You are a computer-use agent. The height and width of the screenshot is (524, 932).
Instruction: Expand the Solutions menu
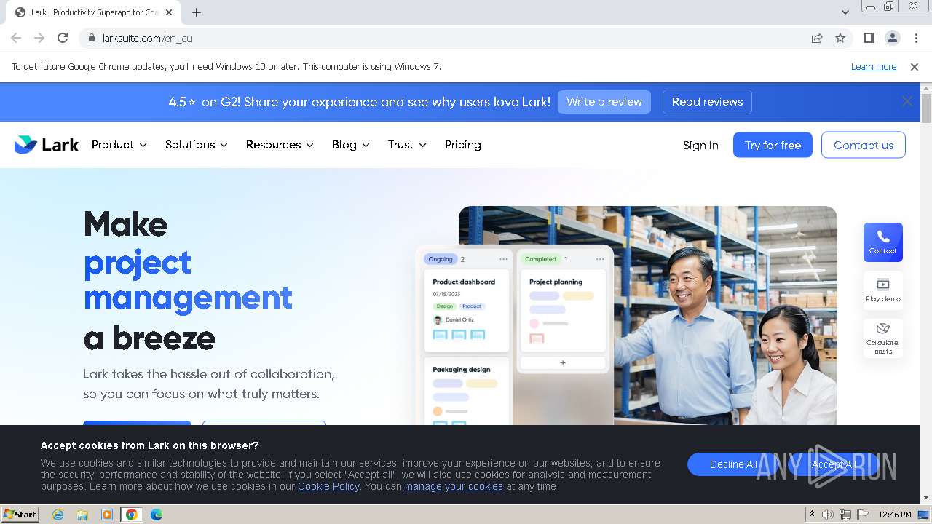pyautogui.click(x=197, y=145)
